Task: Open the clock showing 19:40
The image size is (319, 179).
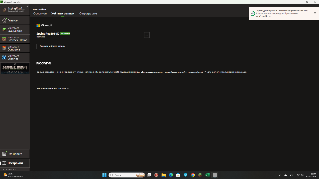Action: [x=311, y=175]
